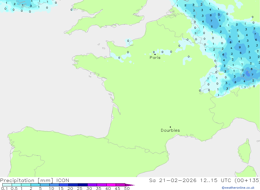Click the '12..15 UTC' time range text
Viewport: 260px width, 190px height.
[216, 180]
